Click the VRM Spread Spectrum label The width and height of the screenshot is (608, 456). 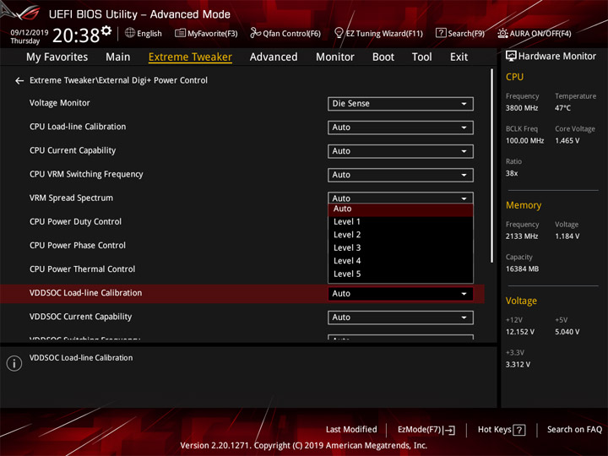[71, 198]
